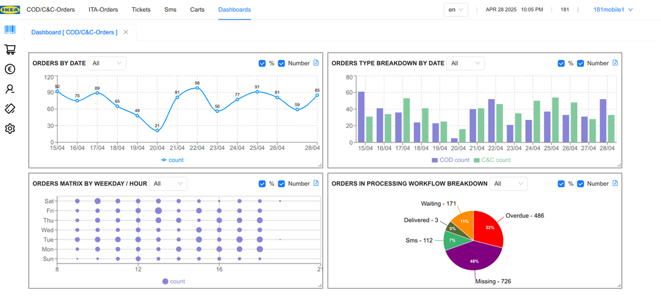The height and width of the screenshot is (307, 661).
Task: Open the All dropdown in Orders By Date
Action: [x=107, y=63]
